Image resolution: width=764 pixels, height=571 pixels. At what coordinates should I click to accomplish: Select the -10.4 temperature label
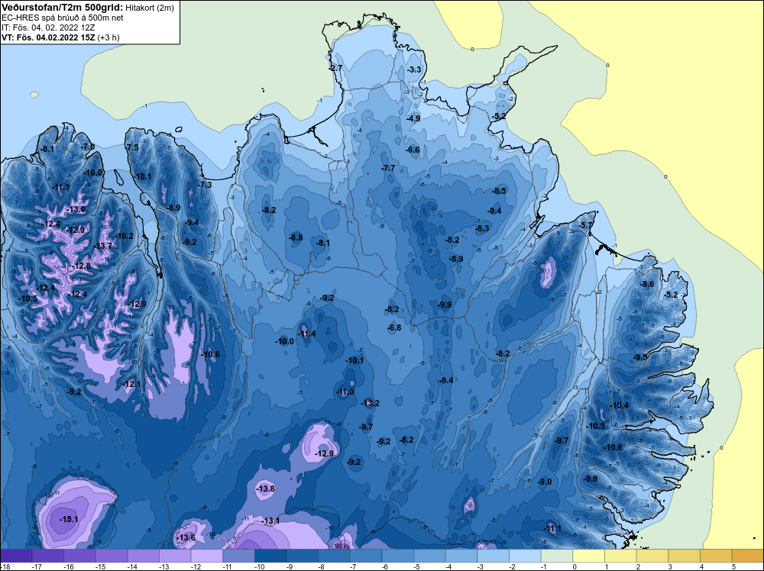[620, 405]
